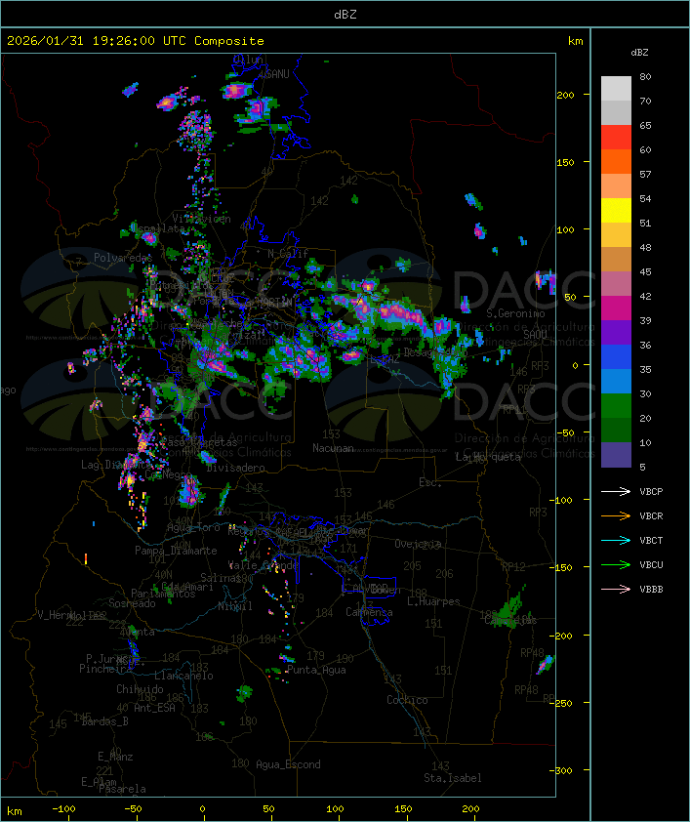
Task: Click the green VBCU arrow icon
Action: pos(616,564)
